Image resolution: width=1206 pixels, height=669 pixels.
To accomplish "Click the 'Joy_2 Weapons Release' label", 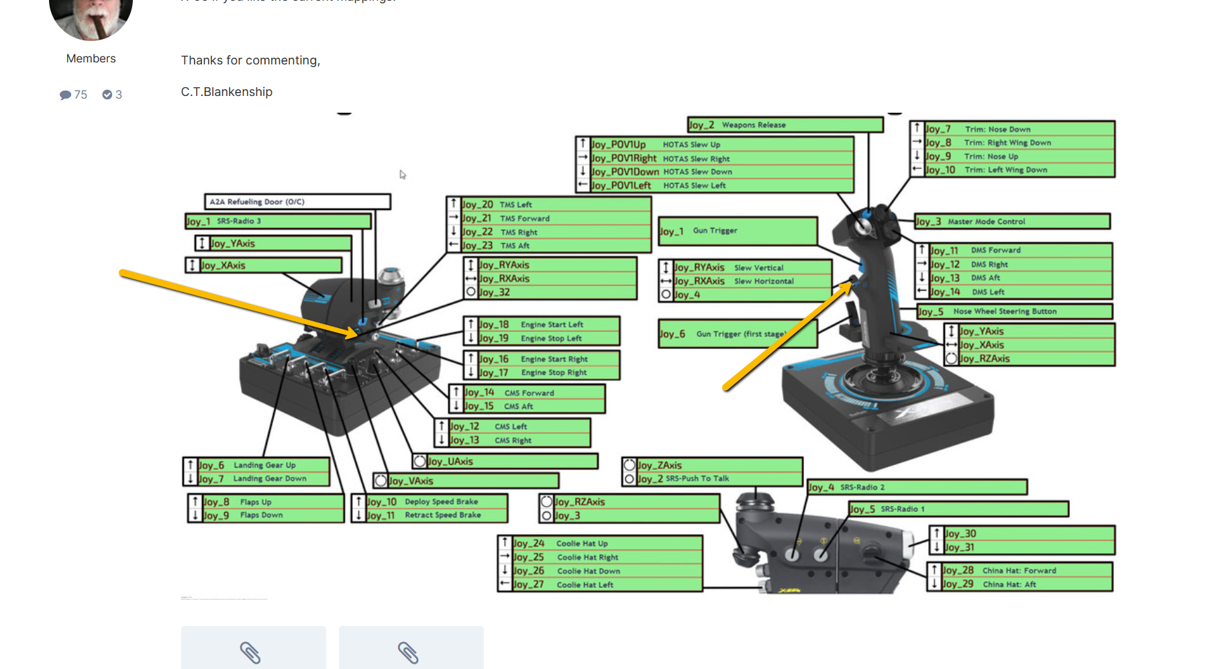I will (x=785, y=125).
